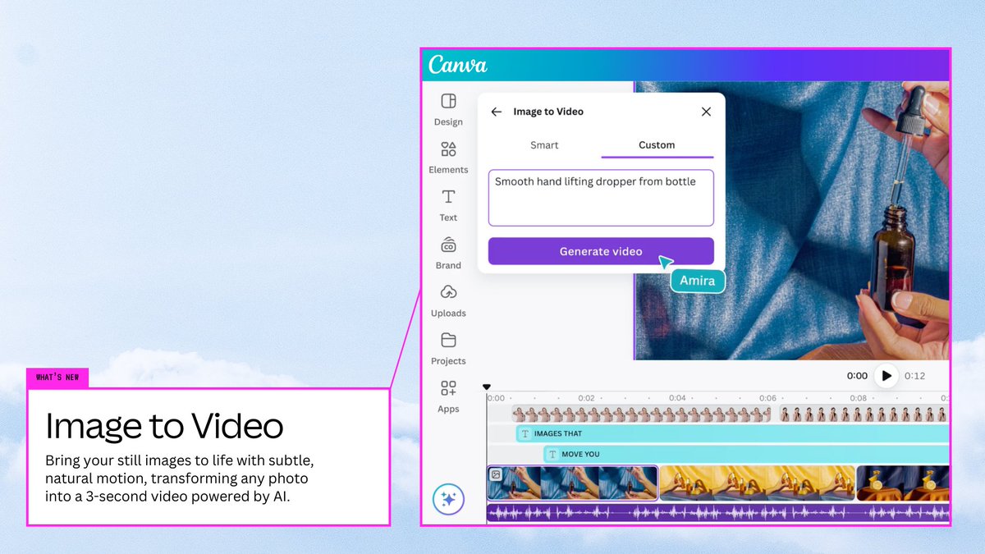Click the canvas dropper bottle image
Image resolution: width=985 pixels, height=554 pixels.
coord(792,220)
